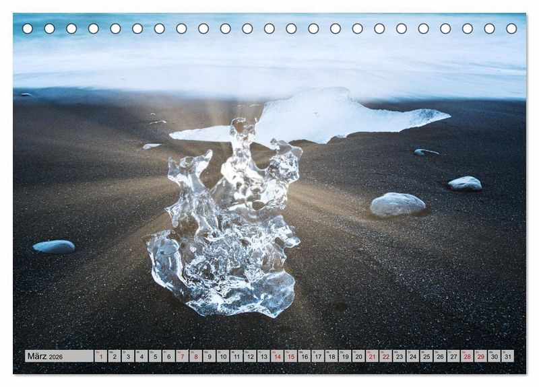The image size is (539, 387).
Task: Pick day 11 in the calendar strip
Action: (236, 356)
